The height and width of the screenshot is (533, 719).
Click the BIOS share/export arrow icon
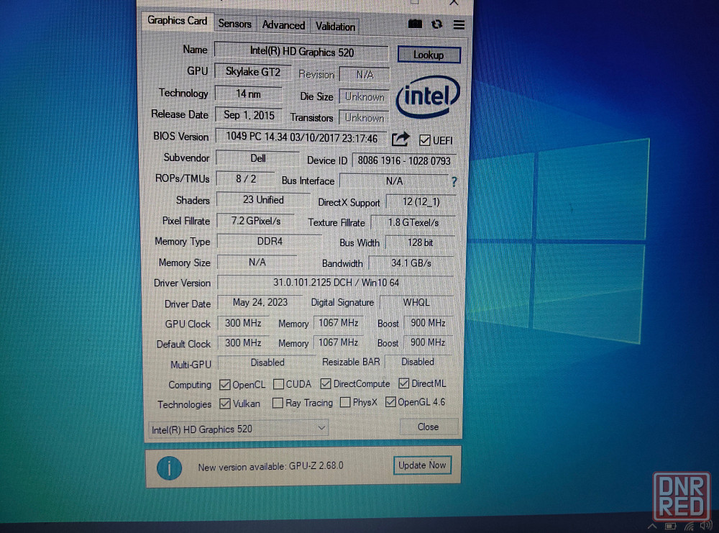pos(400,139)
